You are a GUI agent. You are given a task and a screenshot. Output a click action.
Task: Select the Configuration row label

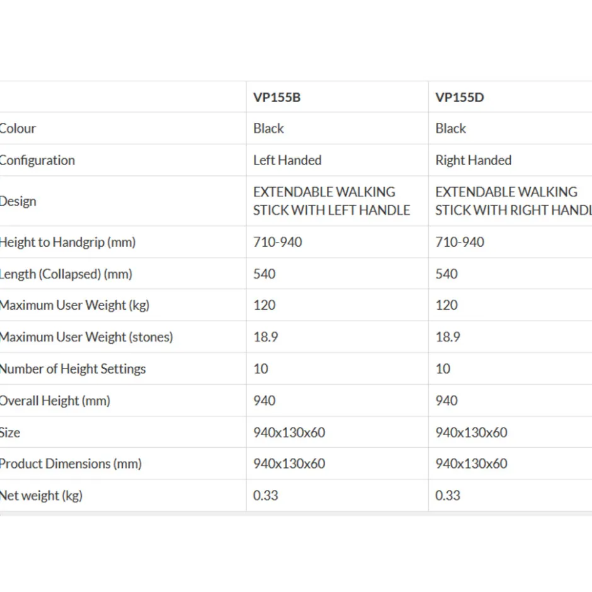pyautogui.click(x=37, y=161)
